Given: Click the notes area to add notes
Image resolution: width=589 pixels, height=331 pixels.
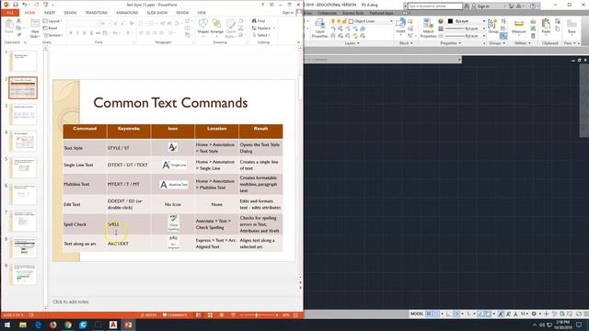Looking at the screenshot, I should [x=71, y=302].
